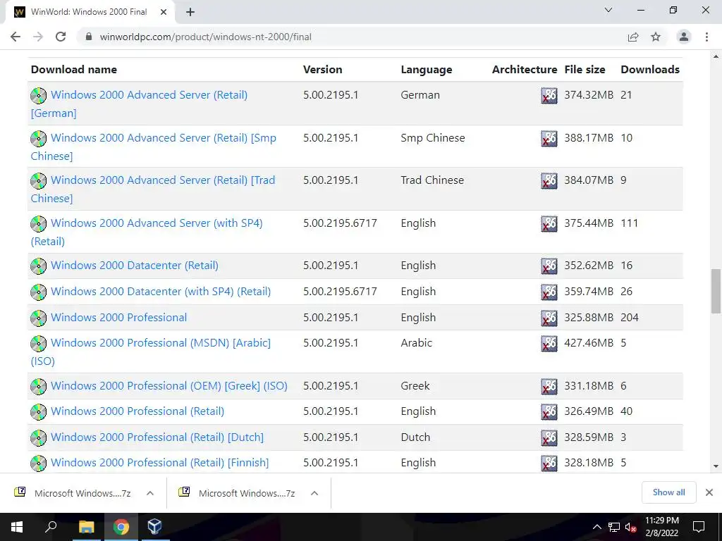Reload the WinWorld page
Screen dimensions: 722x541
(x=61, y=37)
